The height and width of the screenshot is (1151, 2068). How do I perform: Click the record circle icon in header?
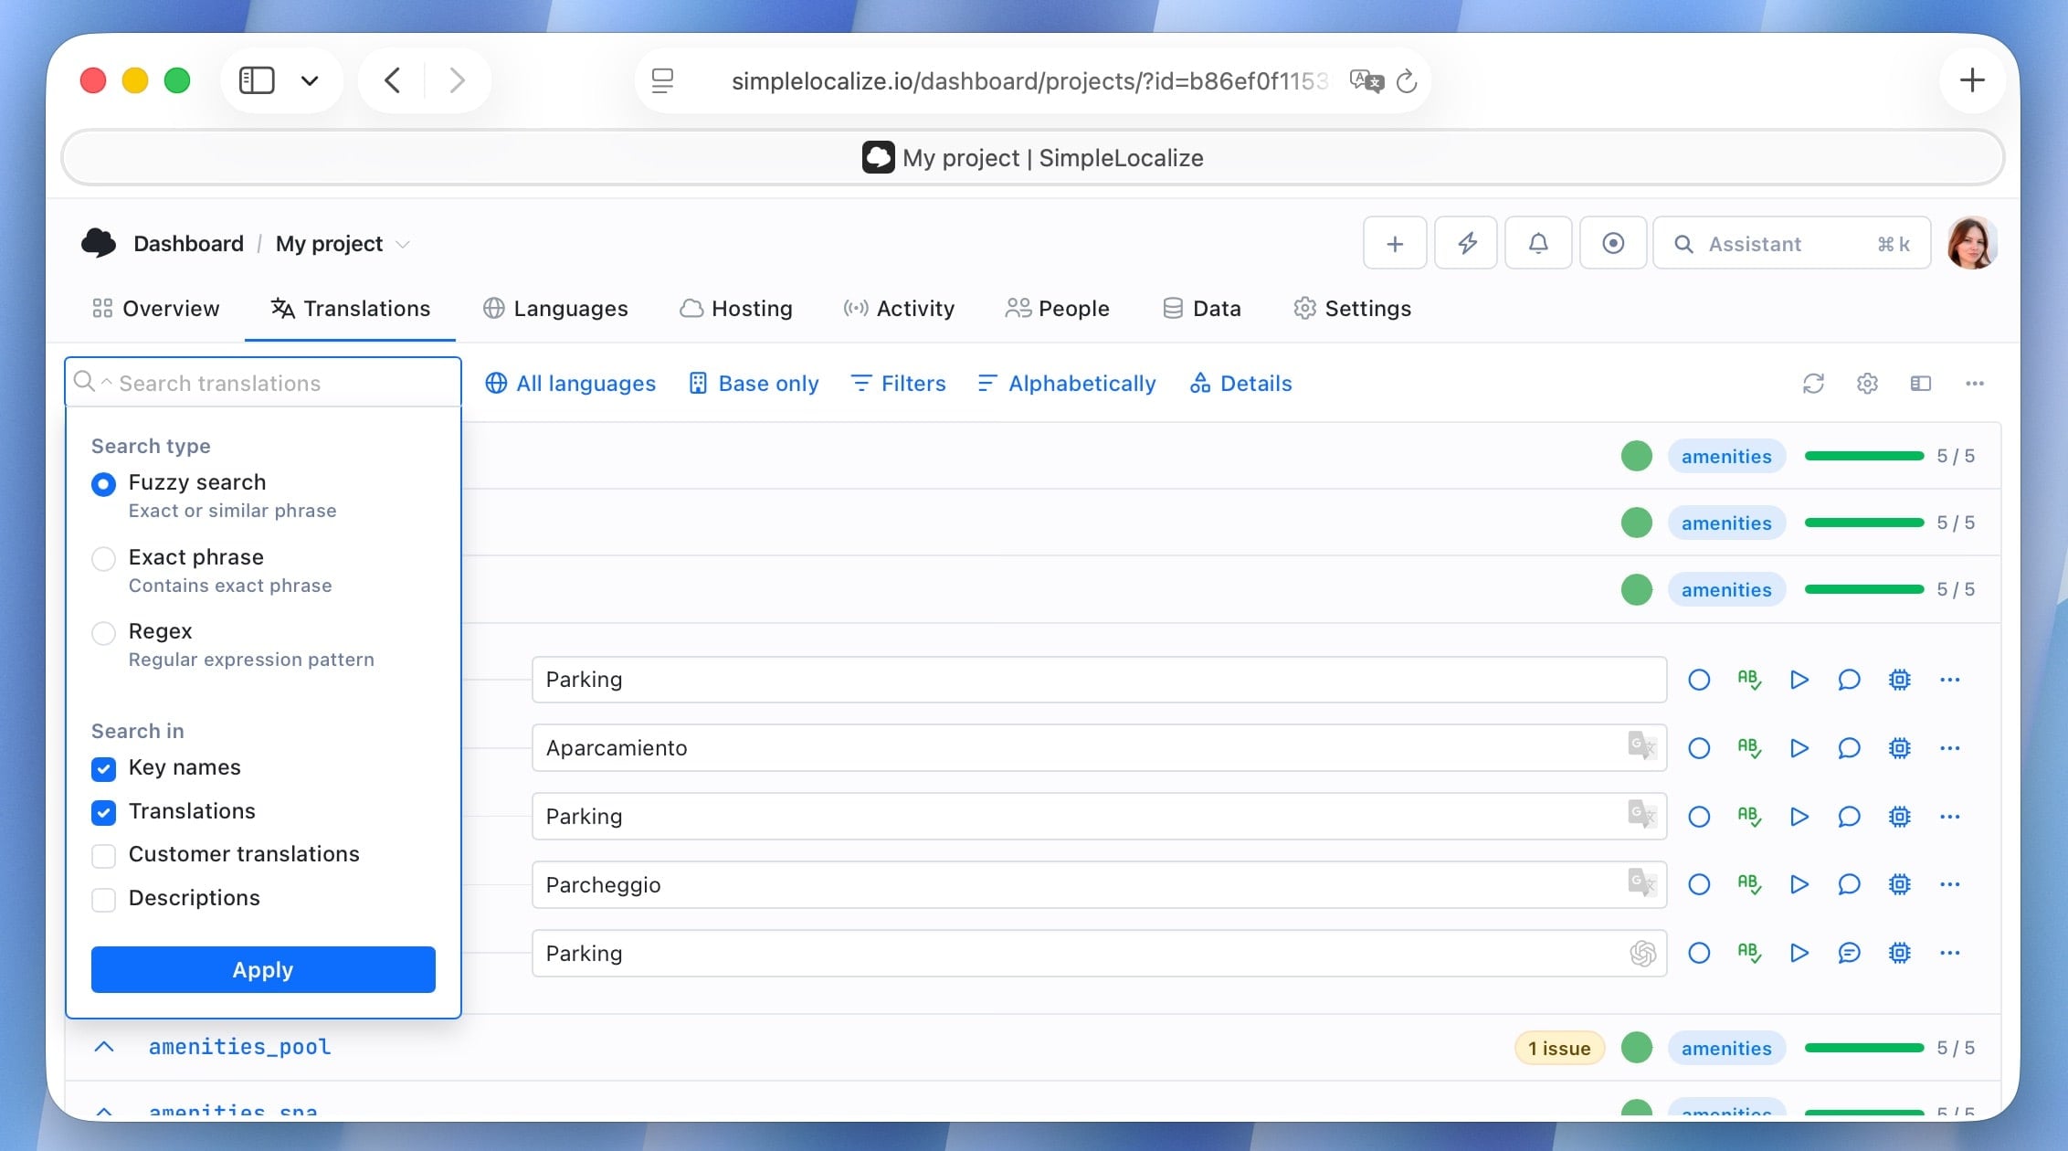tap(1613, 244)
